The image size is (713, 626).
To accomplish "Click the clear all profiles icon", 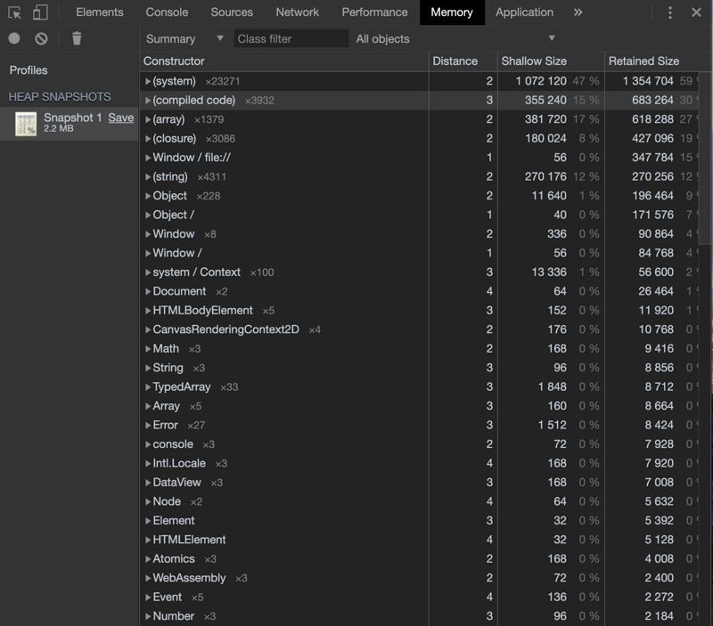I will pyautogui.click(x=41, y=38).
